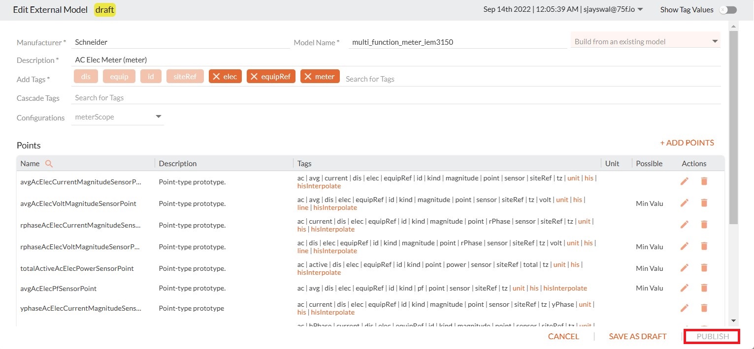754x349 pixels.
Task: Edit avgAcElecVoltMagnitudeSensorPoint with pencil icon
Action: pyautogui.click(x=684, y=203)
